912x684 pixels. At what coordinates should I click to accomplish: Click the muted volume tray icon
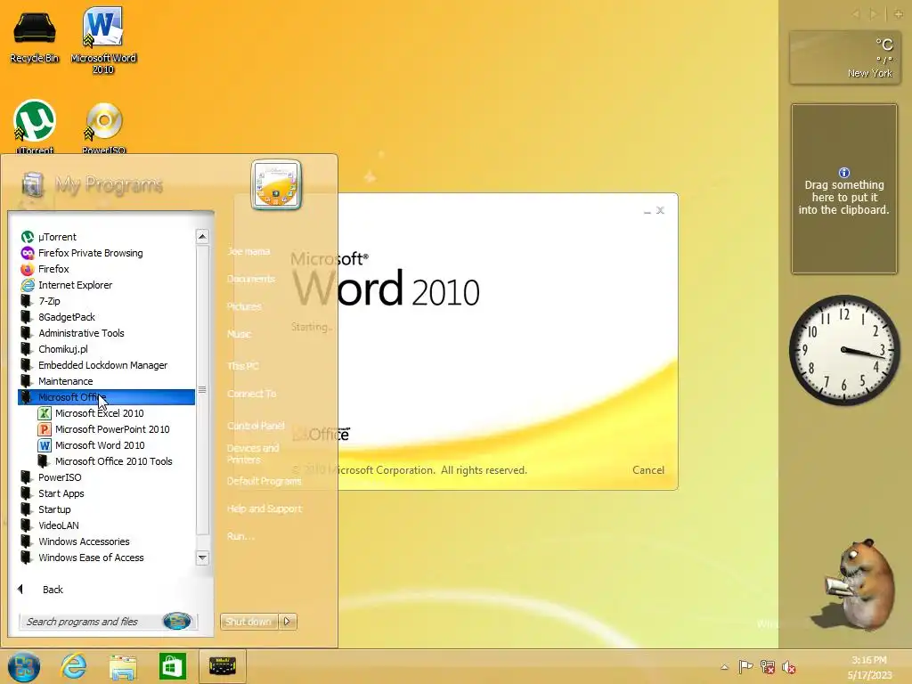tap(789, 667)
